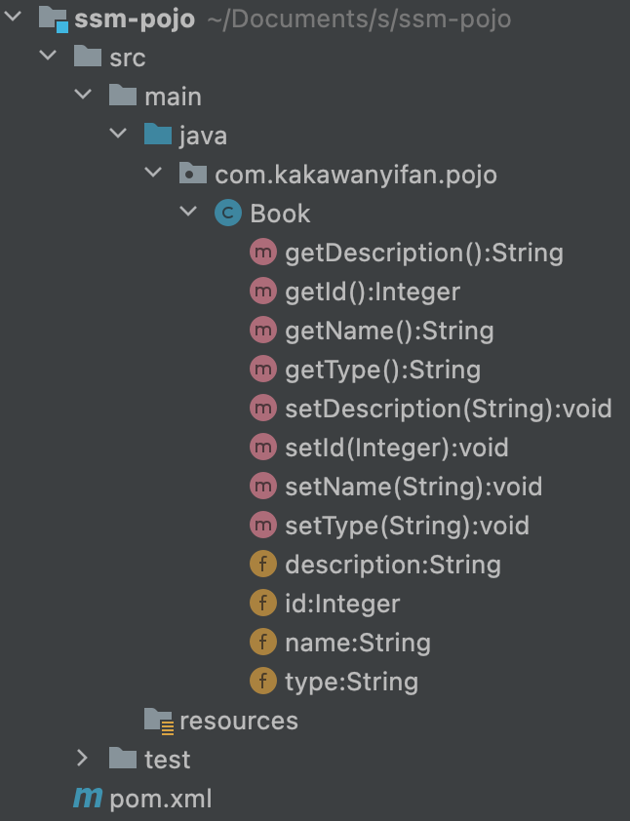
Task: Click the description field icon
Action: [263, 565]
